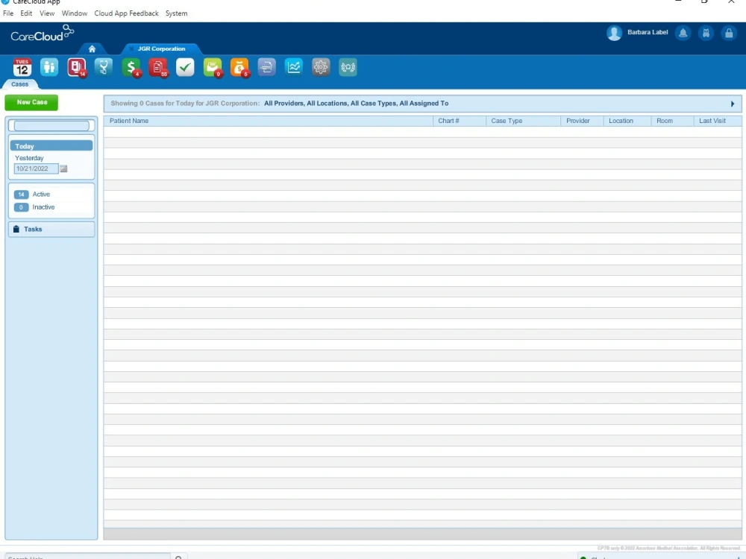Open the Tasks panel
The width and height of the screenshot is (746, 559).
pos(51,229)
